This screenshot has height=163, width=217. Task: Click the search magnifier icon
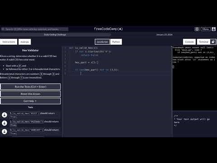click(x=3, y=29)
